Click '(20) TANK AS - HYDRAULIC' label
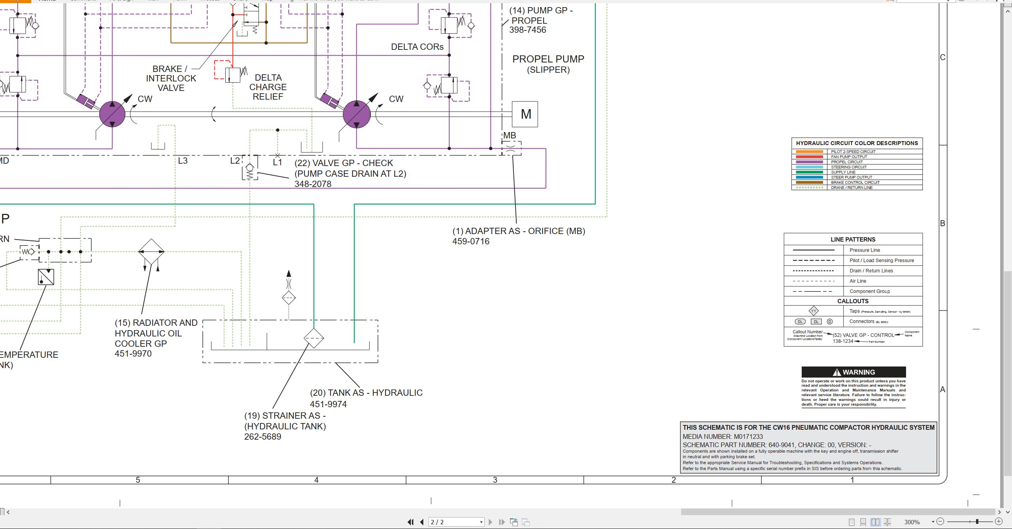The width and height of the screenshot is (1012, 529). point(366,393)
